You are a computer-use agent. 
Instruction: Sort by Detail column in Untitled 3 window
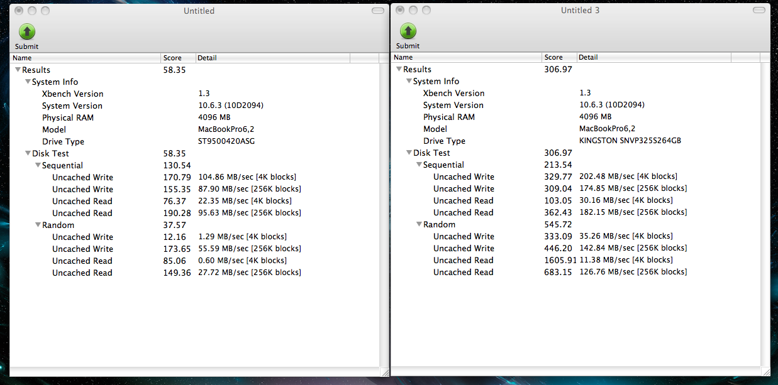click(x=654, y=57)
